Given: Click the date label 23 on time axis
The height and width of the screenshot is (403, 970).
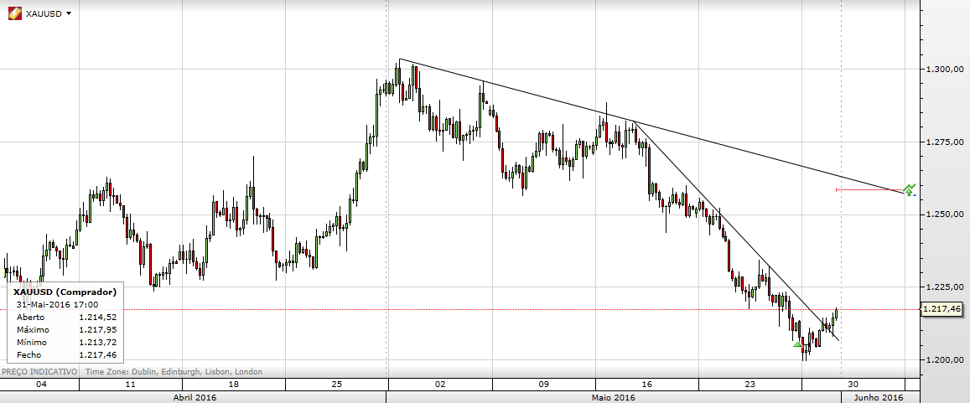Looking at the screenshot, I should pyautogui.click(x=750, y=385).
